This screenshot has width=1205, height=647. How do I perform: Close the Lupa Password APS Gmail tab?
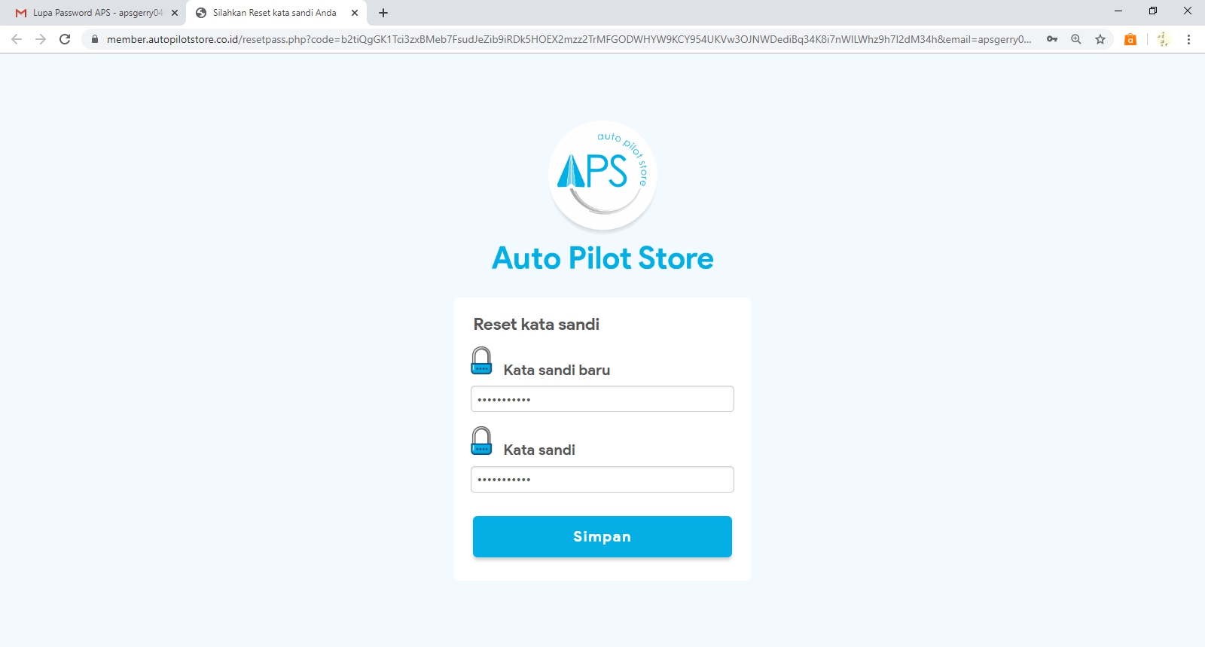[175, 13]
